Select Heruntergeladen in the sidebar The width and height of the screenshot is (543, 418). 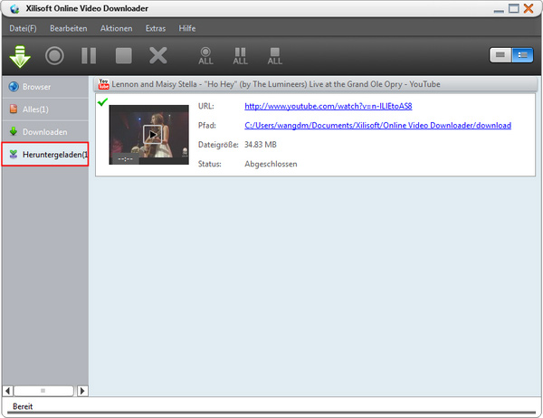pos(45,154)
